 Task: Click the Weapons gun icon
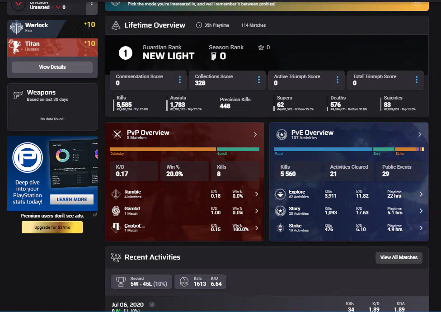(18, 95)
